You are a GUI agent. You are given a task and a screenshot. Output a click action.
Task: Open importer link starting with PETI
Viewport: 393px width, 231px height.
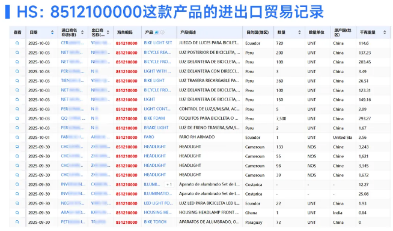coord(73,222)
